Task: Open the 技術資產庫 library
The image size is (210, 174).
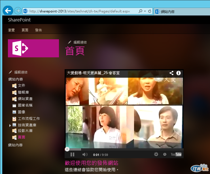Action: coord(27,125)
